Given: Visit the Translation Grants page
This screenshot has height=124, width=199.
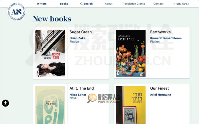Looking at the screenshot, I should click(x=133, y=4).
